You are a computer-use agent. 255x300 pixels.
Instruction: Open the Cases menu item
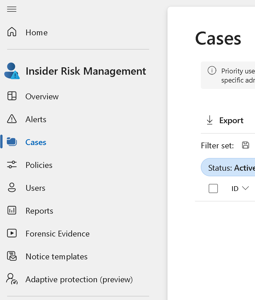[36, 142]
